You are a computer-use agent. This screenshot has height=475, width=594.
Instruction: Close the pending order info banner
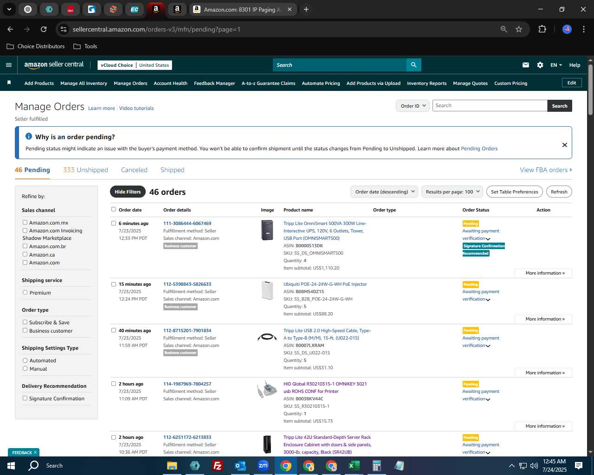pyautogui.click(x=565, y=145)
